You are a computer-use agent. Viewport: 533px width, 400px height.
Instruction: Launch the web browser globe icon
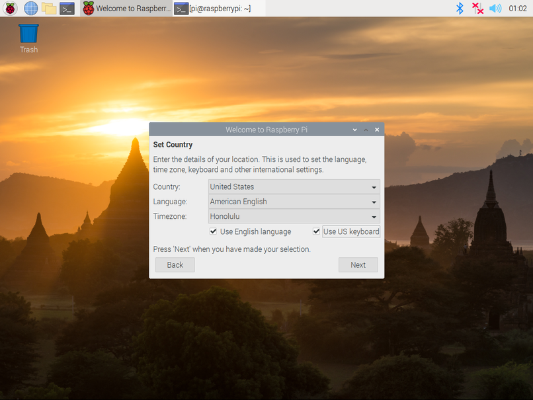click(30, 8)
